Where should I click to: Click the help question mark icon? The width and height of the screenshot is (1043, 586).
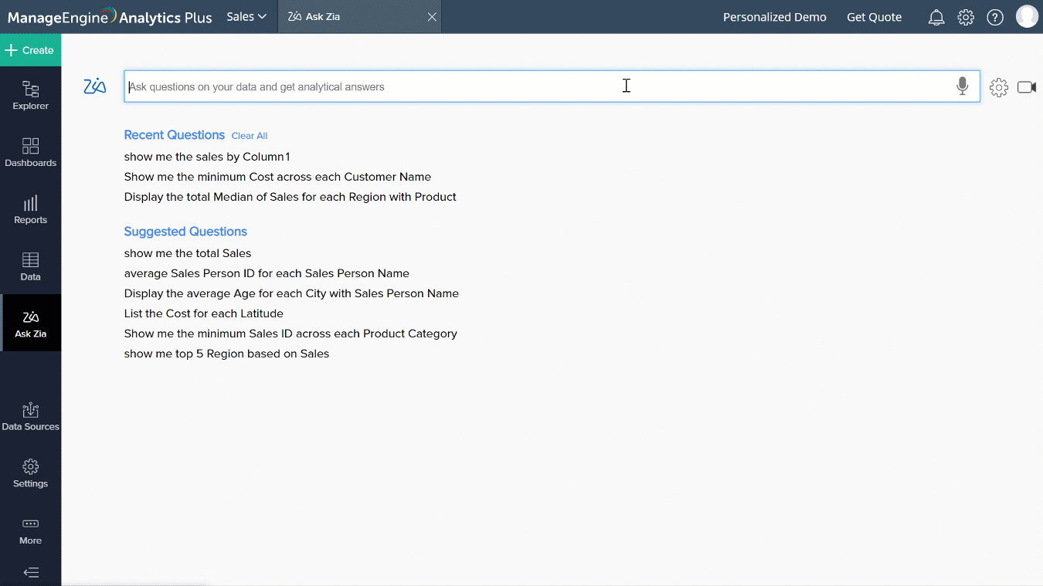tap(995, 17)
